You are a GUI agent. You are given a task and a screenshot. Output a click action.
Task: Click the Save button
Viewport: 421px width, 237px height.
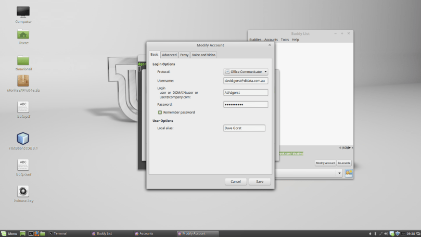tap(260, 182)
